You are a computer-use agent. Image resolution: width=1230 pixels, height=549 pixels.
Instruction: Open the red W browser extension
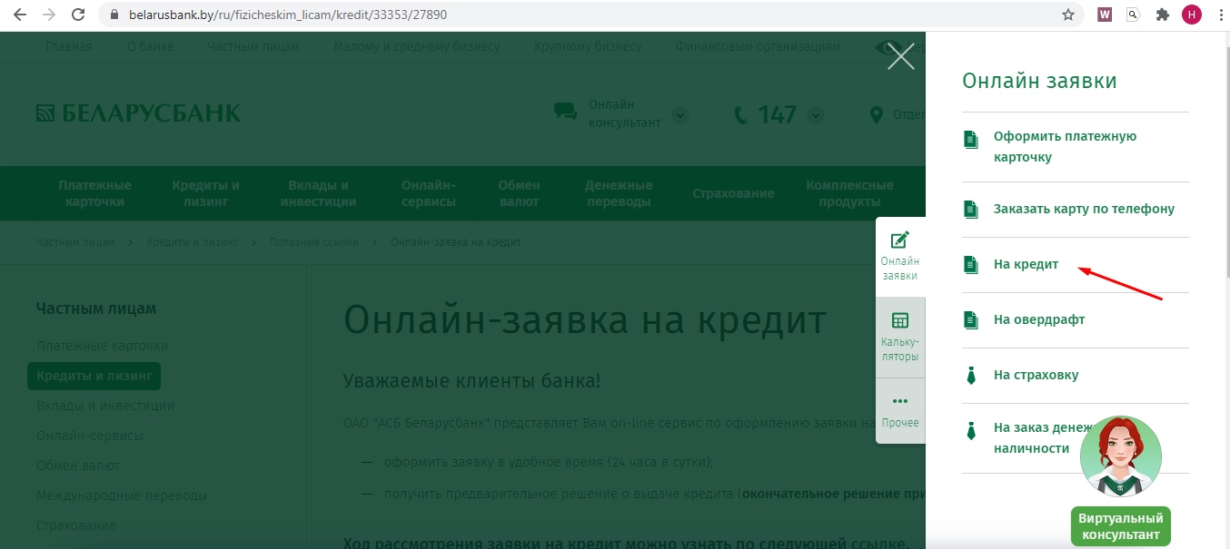(x=1106, y=15)
